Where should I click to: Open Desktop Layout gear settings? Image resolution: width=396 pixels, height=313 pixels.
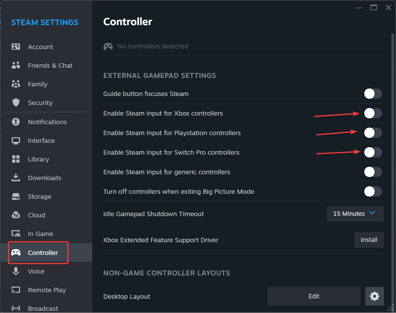(375, 296)
